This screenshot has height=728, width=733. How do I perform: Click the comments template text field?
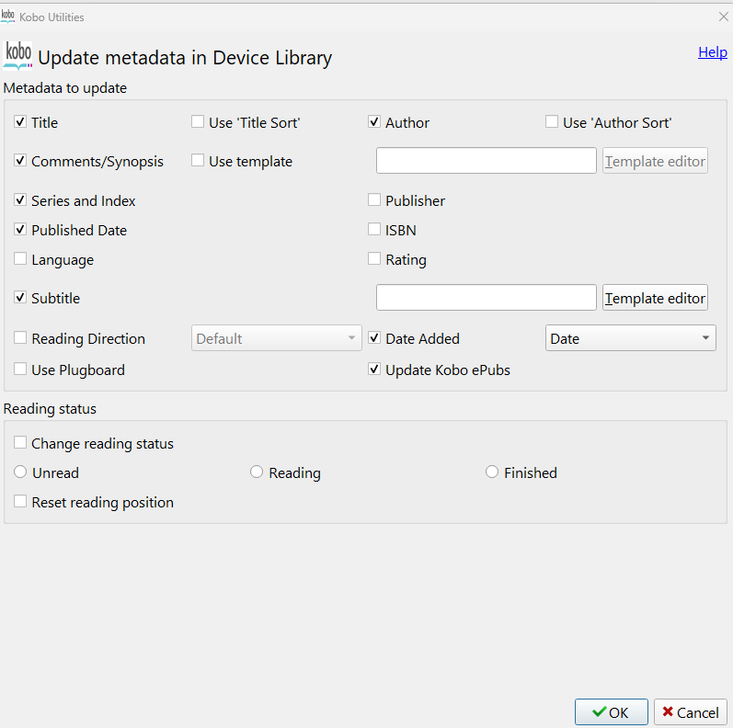[487, 161]
